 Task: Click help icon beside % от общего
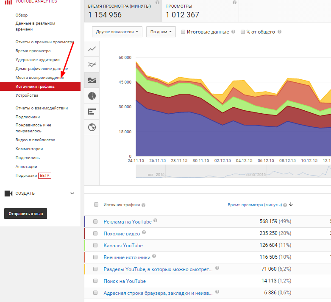(x=279, y=32)
